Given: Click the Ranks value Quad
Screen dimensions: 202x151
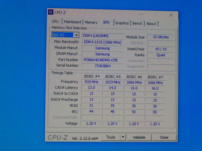Looking at the screenshot, I should click(x=161, y=55).
